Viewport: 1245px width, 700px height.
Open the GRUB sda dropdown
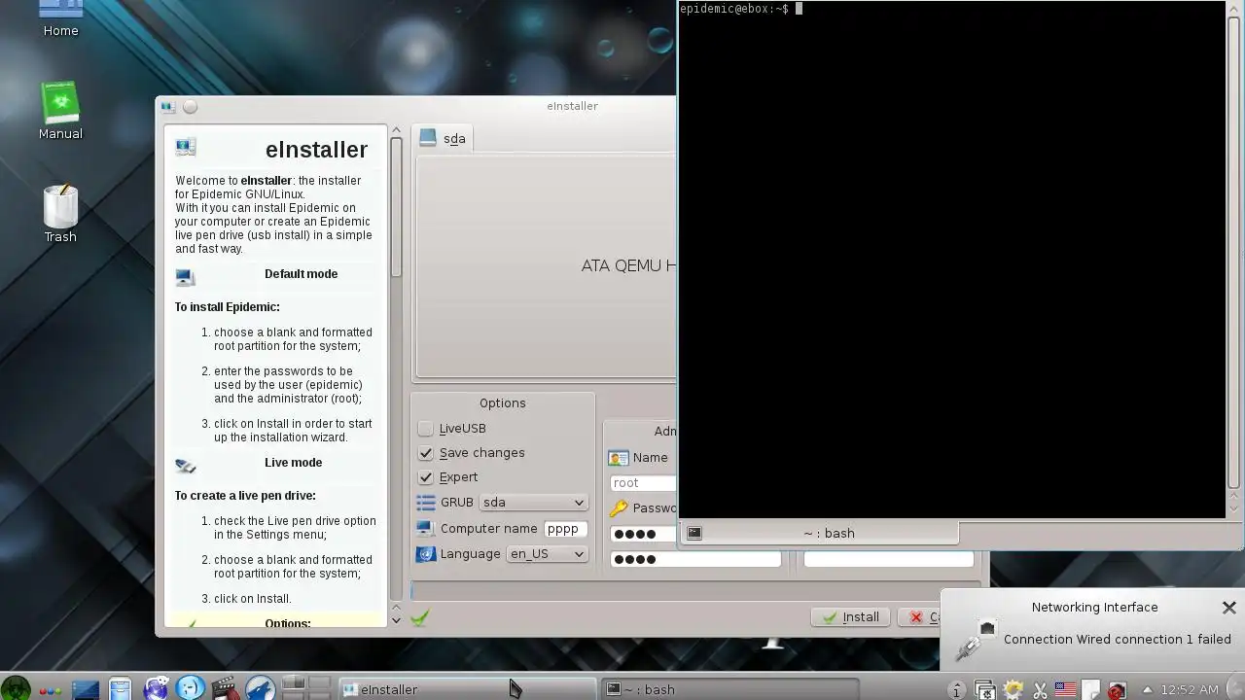point(533,503)
